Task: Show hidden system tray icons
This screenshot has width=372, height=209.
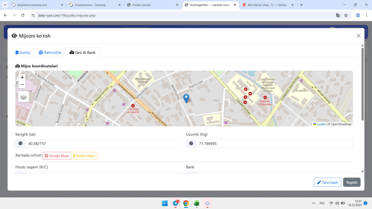Action: [x=314, y=203]
